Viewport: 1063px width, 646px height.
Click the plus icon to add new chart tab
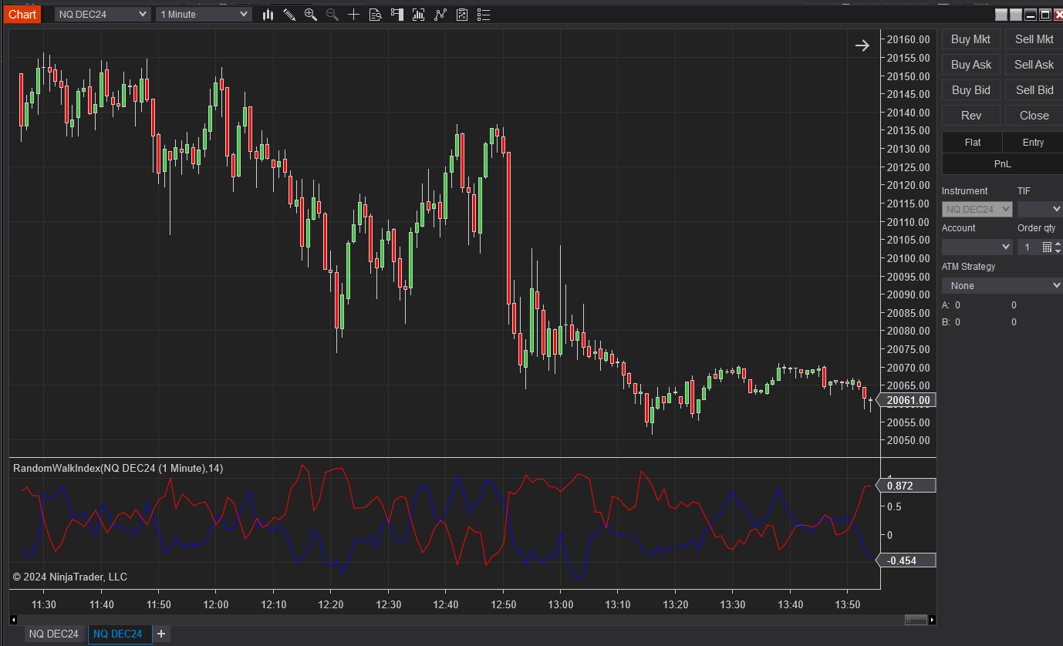(x=161, y=634)
